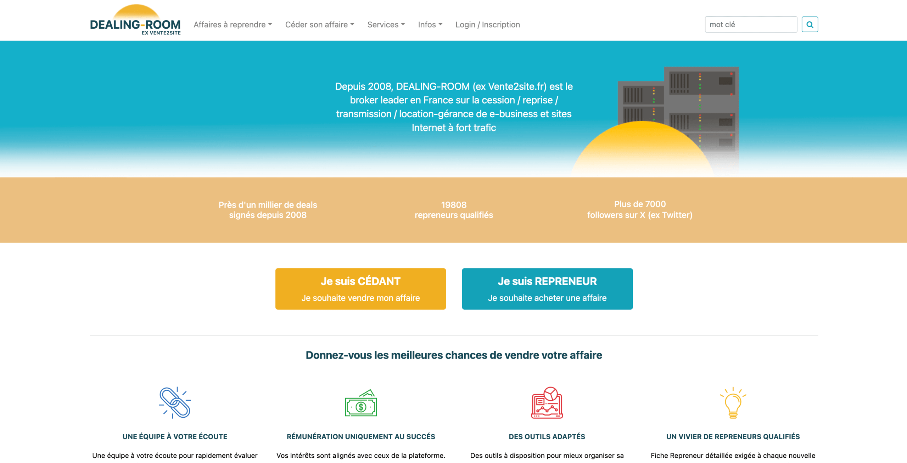Expand the Infos dropdown
This screenshot has height=463, width=907.
pyautogui.click(x=430, y=24)
